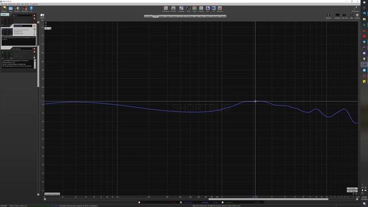
Task: Open the SPL Meter tool
Action: (x=173, y=9)
